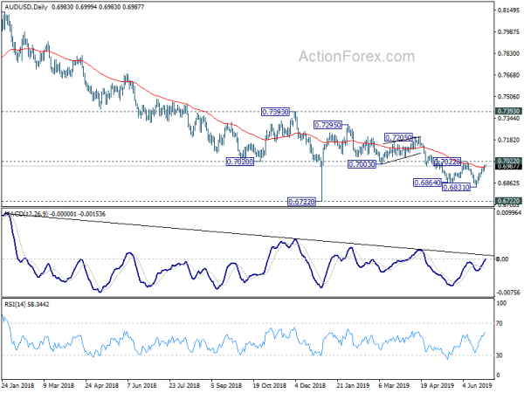
Task: Select the 9 Mar 2018 date label
Action: click(59, 385)
